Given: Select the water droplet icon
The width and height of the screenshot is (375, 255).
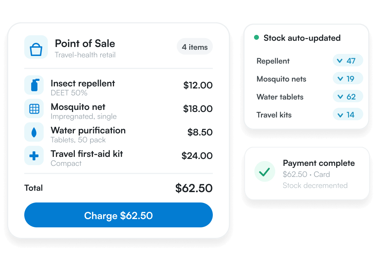Looking at the screenshot, I should point(34,132).
